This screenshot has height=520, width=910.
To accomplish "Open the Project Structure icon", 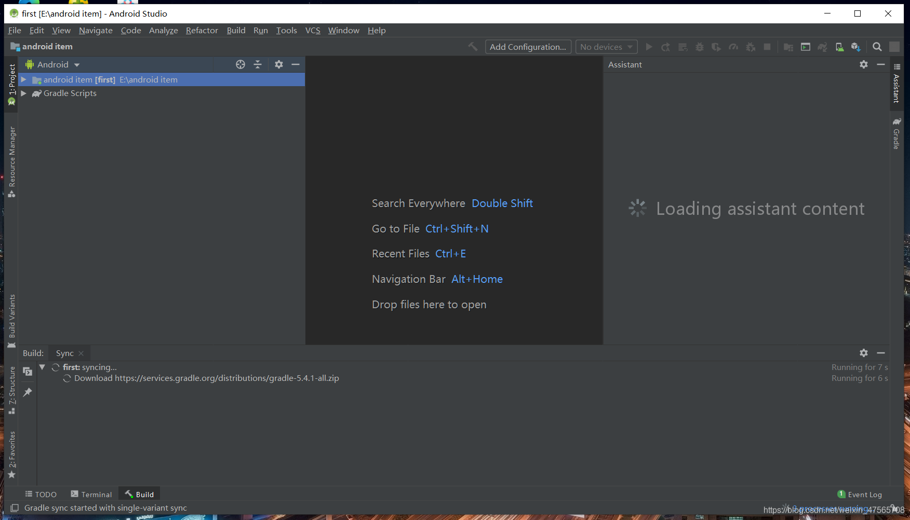I will pos(788,47).
